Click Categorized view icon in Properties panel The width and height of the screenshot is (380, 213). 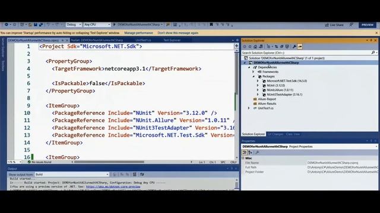coord(245,153)
